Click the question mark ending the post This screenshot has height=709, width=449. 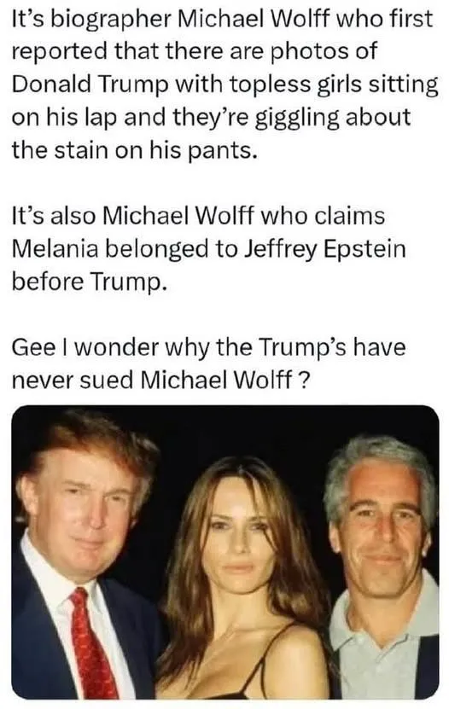pos(306,380)
